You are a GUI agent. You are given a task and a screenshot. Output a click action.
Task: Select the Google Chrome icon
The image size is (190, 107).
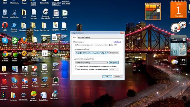[5, 56]
